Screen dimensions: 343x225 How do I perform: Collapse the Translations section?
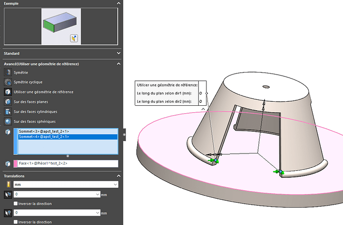[119, 176]
